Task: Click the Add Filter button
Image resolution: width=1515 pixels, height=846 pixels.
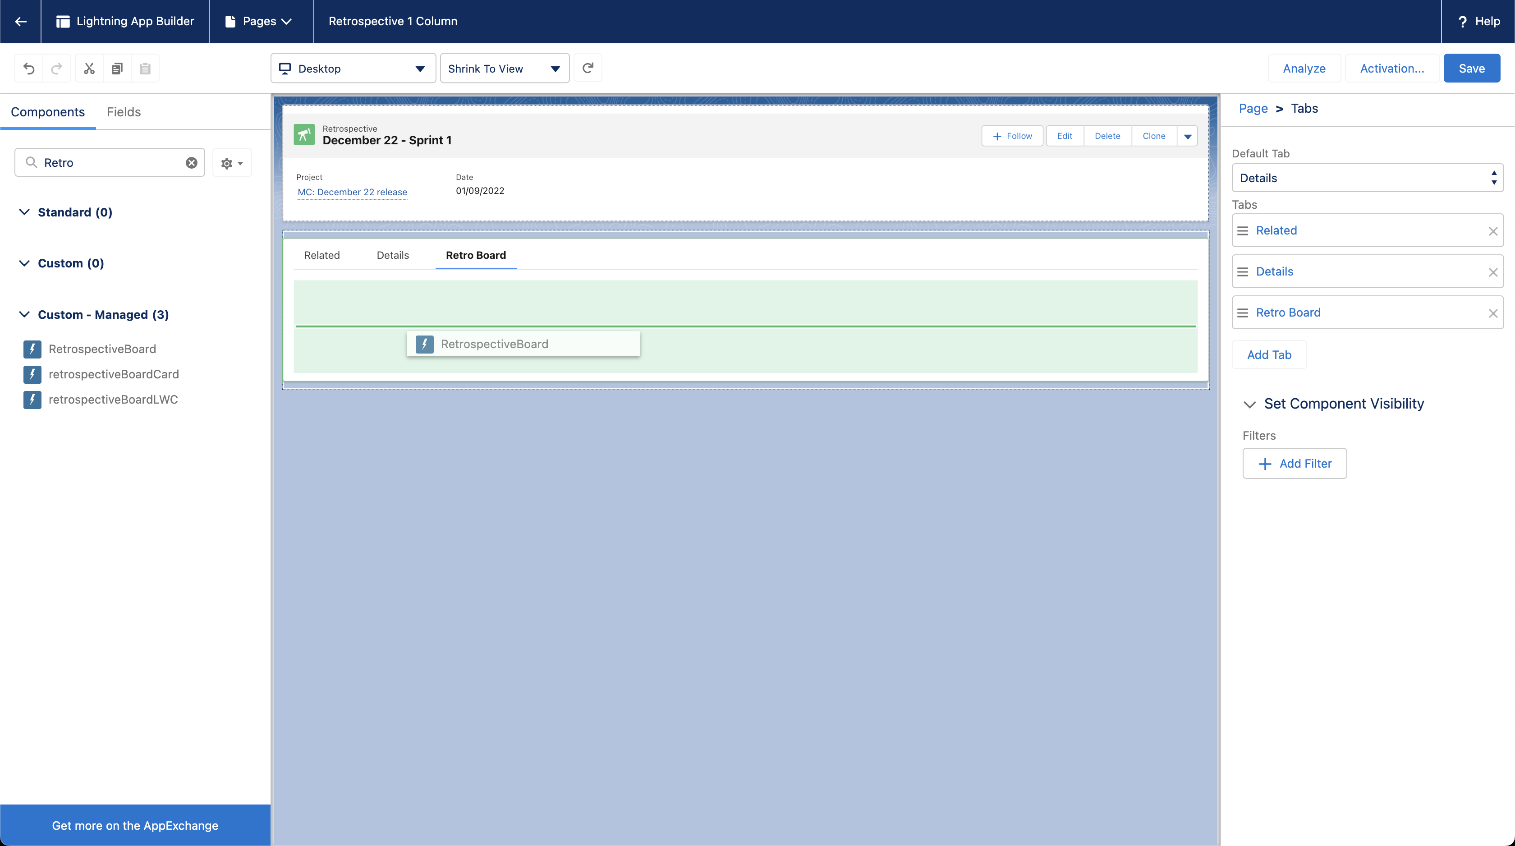Action: [1295, 464]
